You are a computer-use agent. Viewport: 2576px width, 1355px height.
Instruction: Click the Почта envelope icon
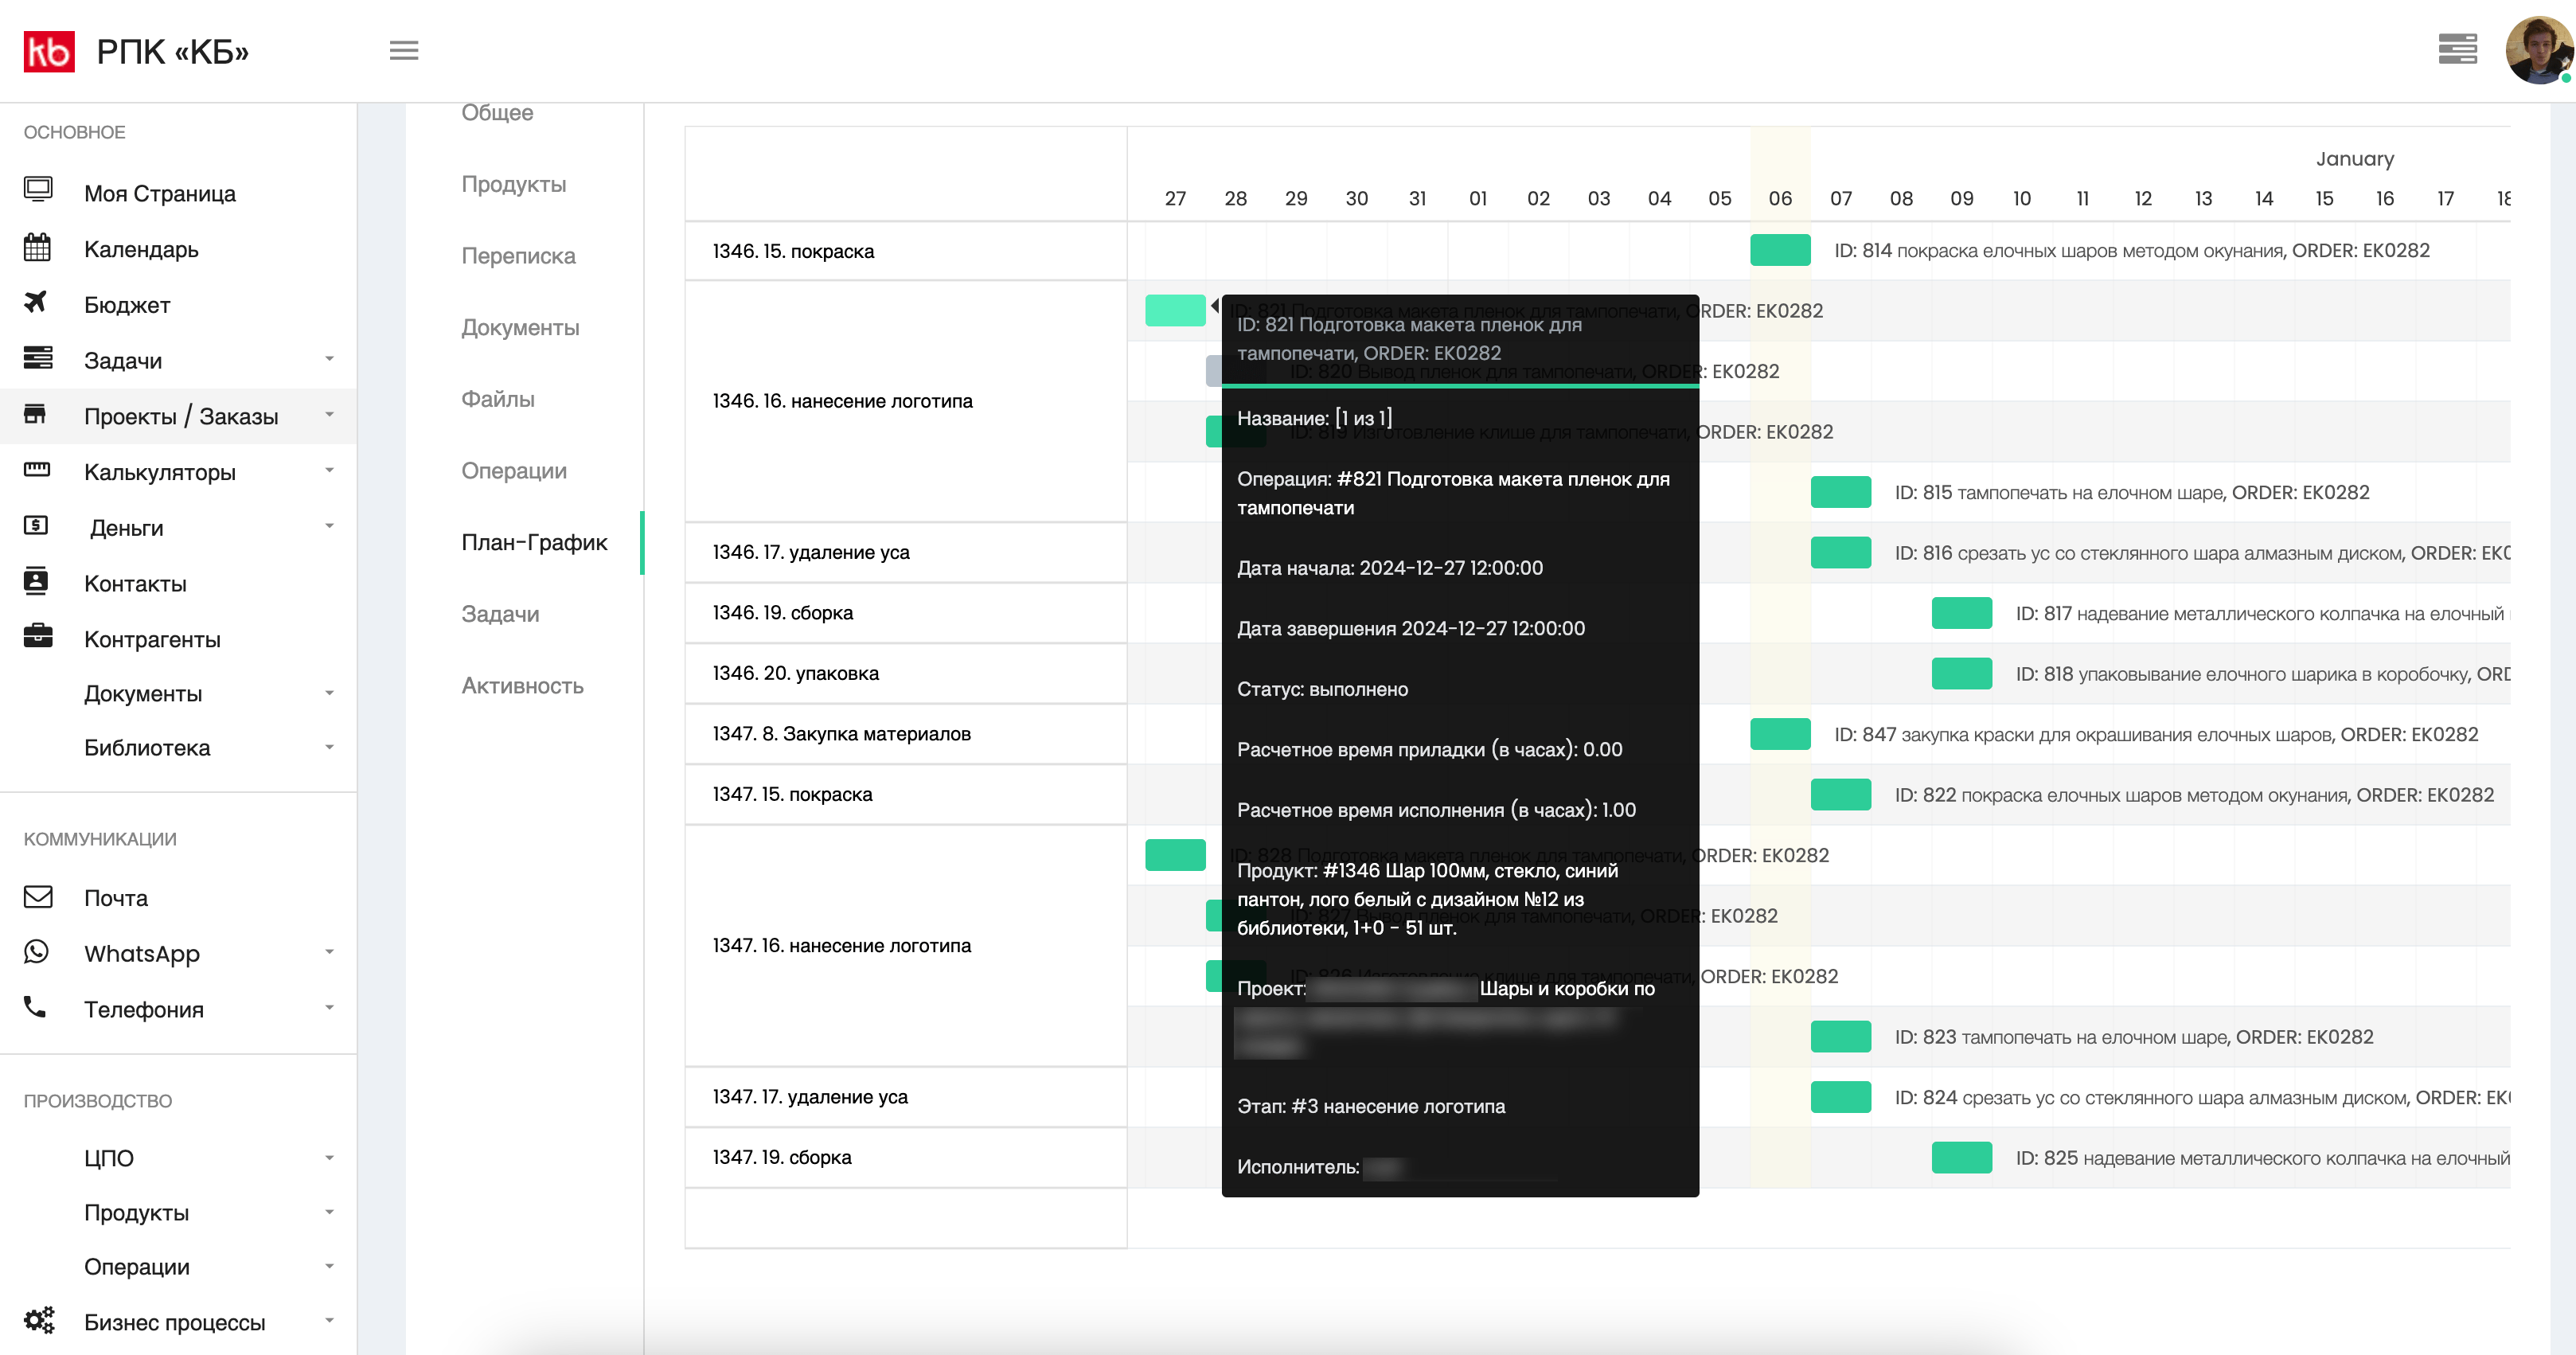37,897
